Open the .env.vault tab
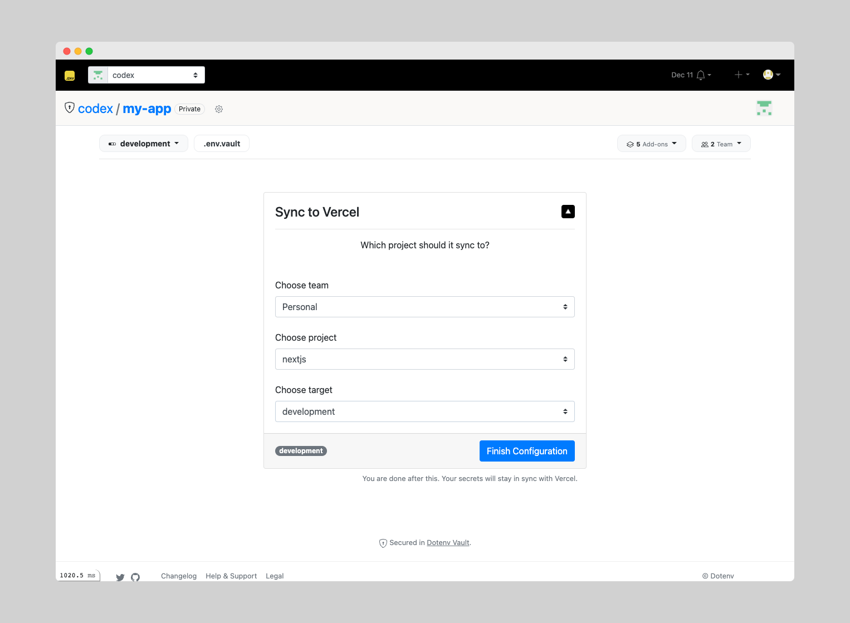The height and width of the screenshot is (623, 850). (222, 144)
